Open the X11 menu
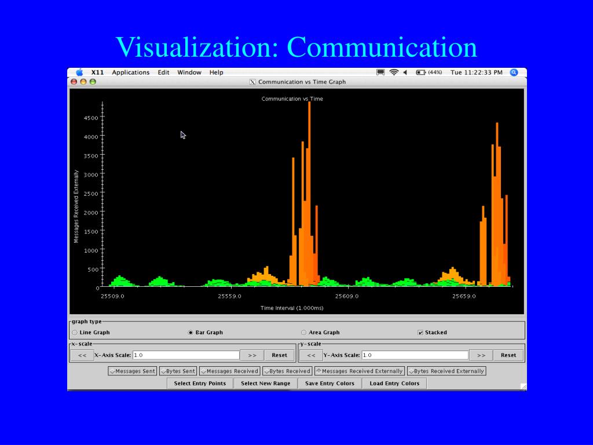 pyautogui.click(x=97, y=72)
